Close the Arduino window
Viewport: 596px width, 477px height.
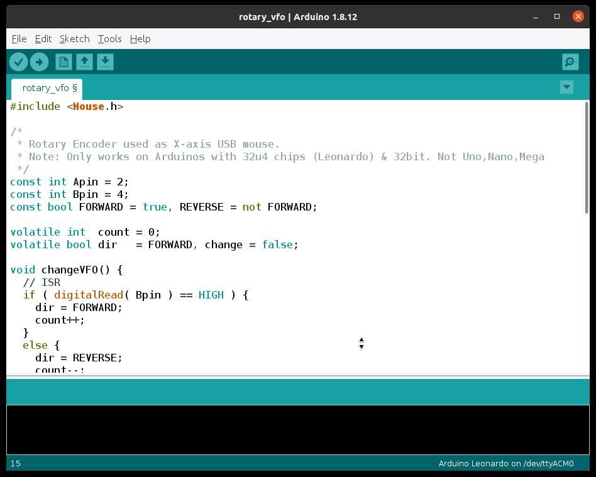point(578,16)
